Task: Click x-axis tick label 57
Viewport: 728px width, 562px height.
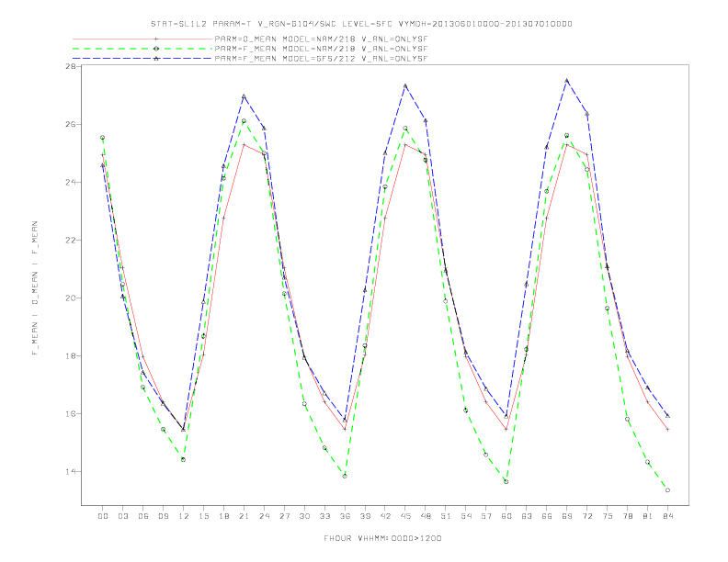Action: pyautogui.click(x=486, y=516)
